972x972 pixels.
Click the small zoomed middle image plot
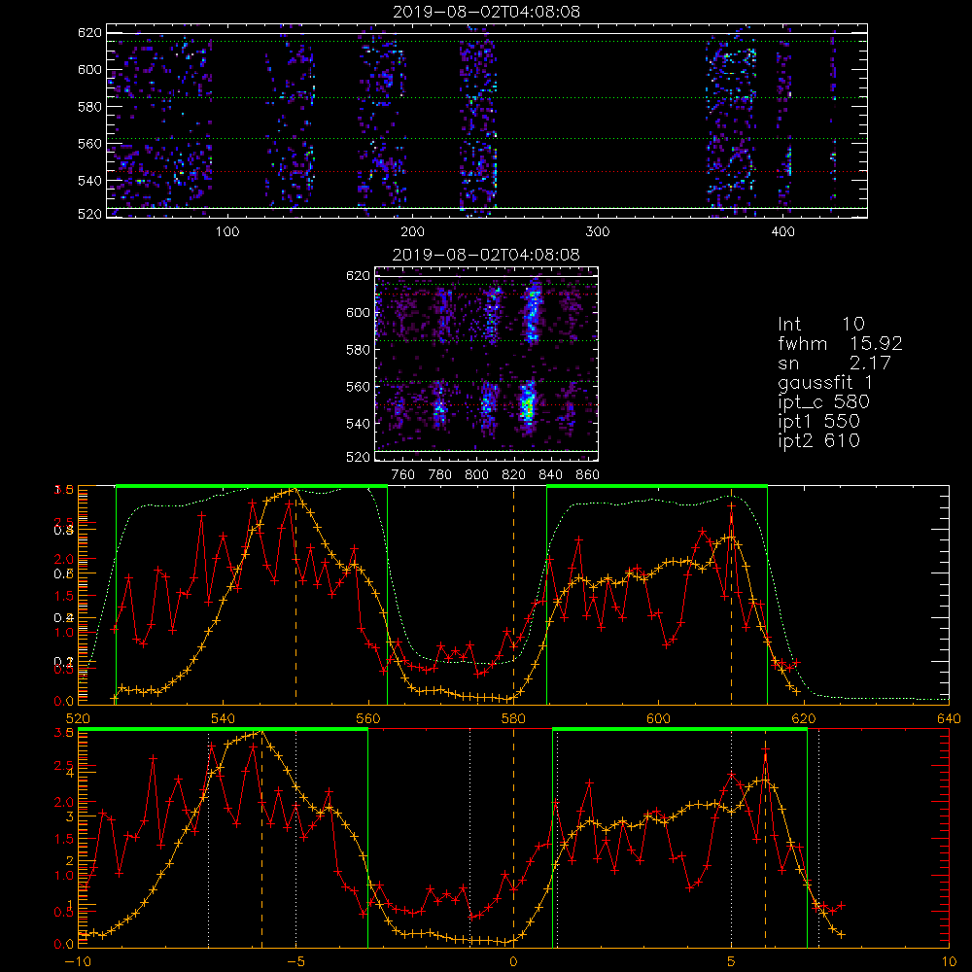pyautogui.click(x=486, y=364)
